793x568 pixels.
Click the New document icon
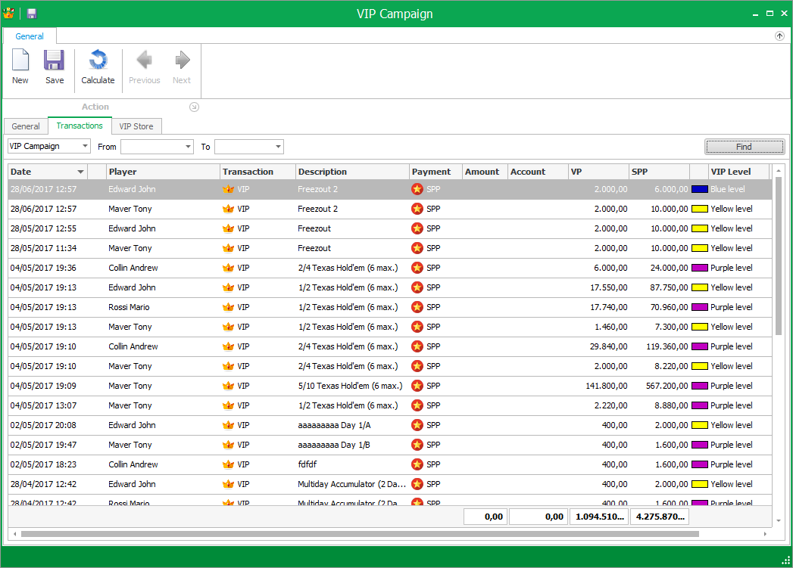click(20, 61)
